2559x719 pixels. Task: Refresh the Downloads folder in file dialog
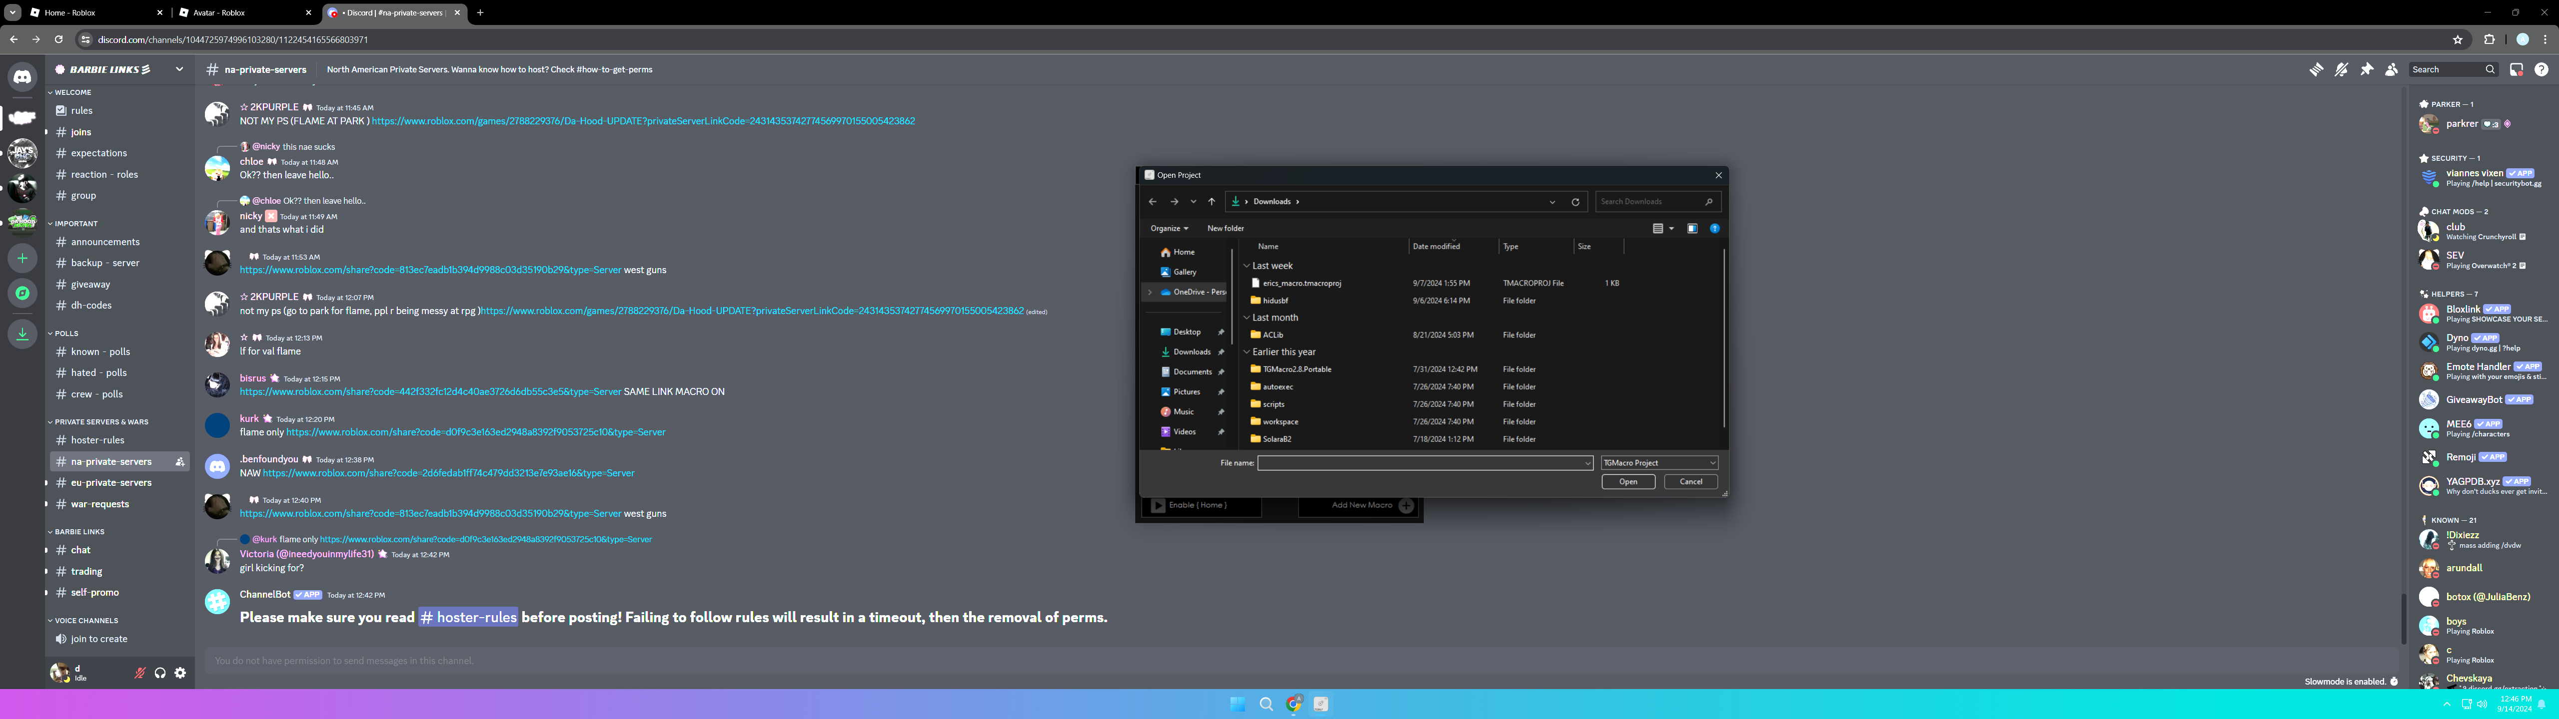point(1574,202)
